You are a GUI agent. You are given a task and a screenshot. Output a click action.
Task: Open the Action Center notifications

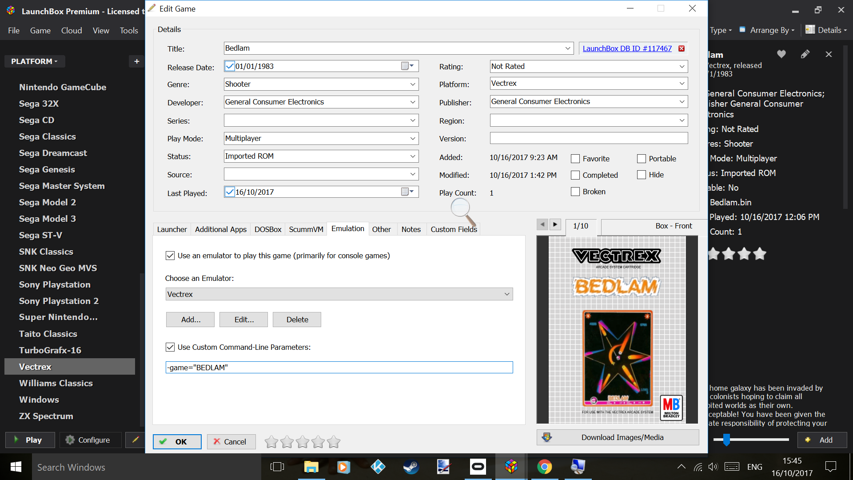click(x=830, y=467)
